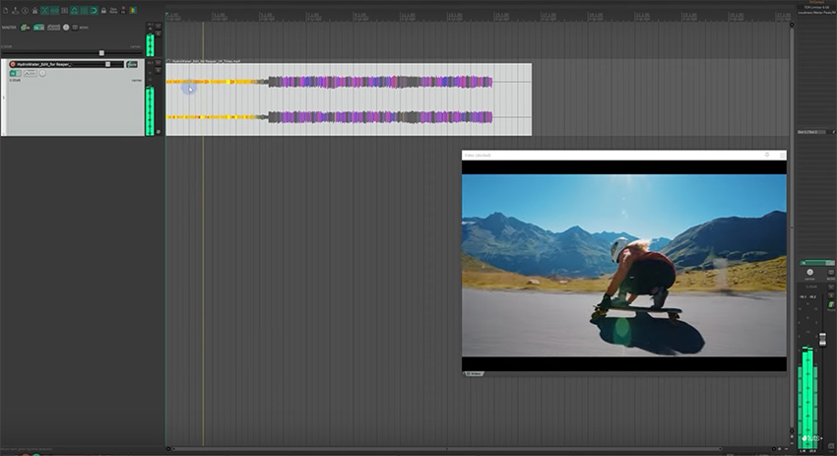Click the mixer master pan knob

pos(809,272)
